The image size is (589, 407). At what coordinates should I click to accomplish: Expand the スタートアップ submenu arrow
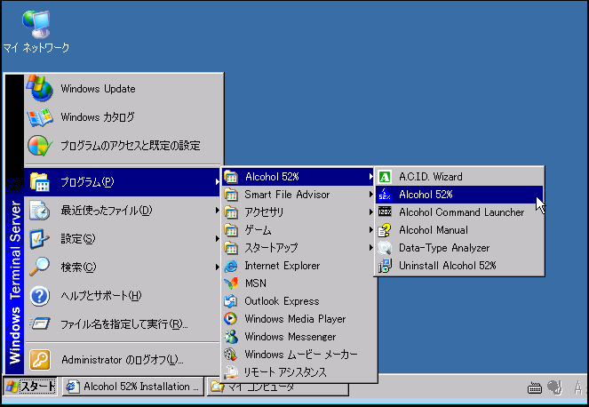[x=370, y=248]
